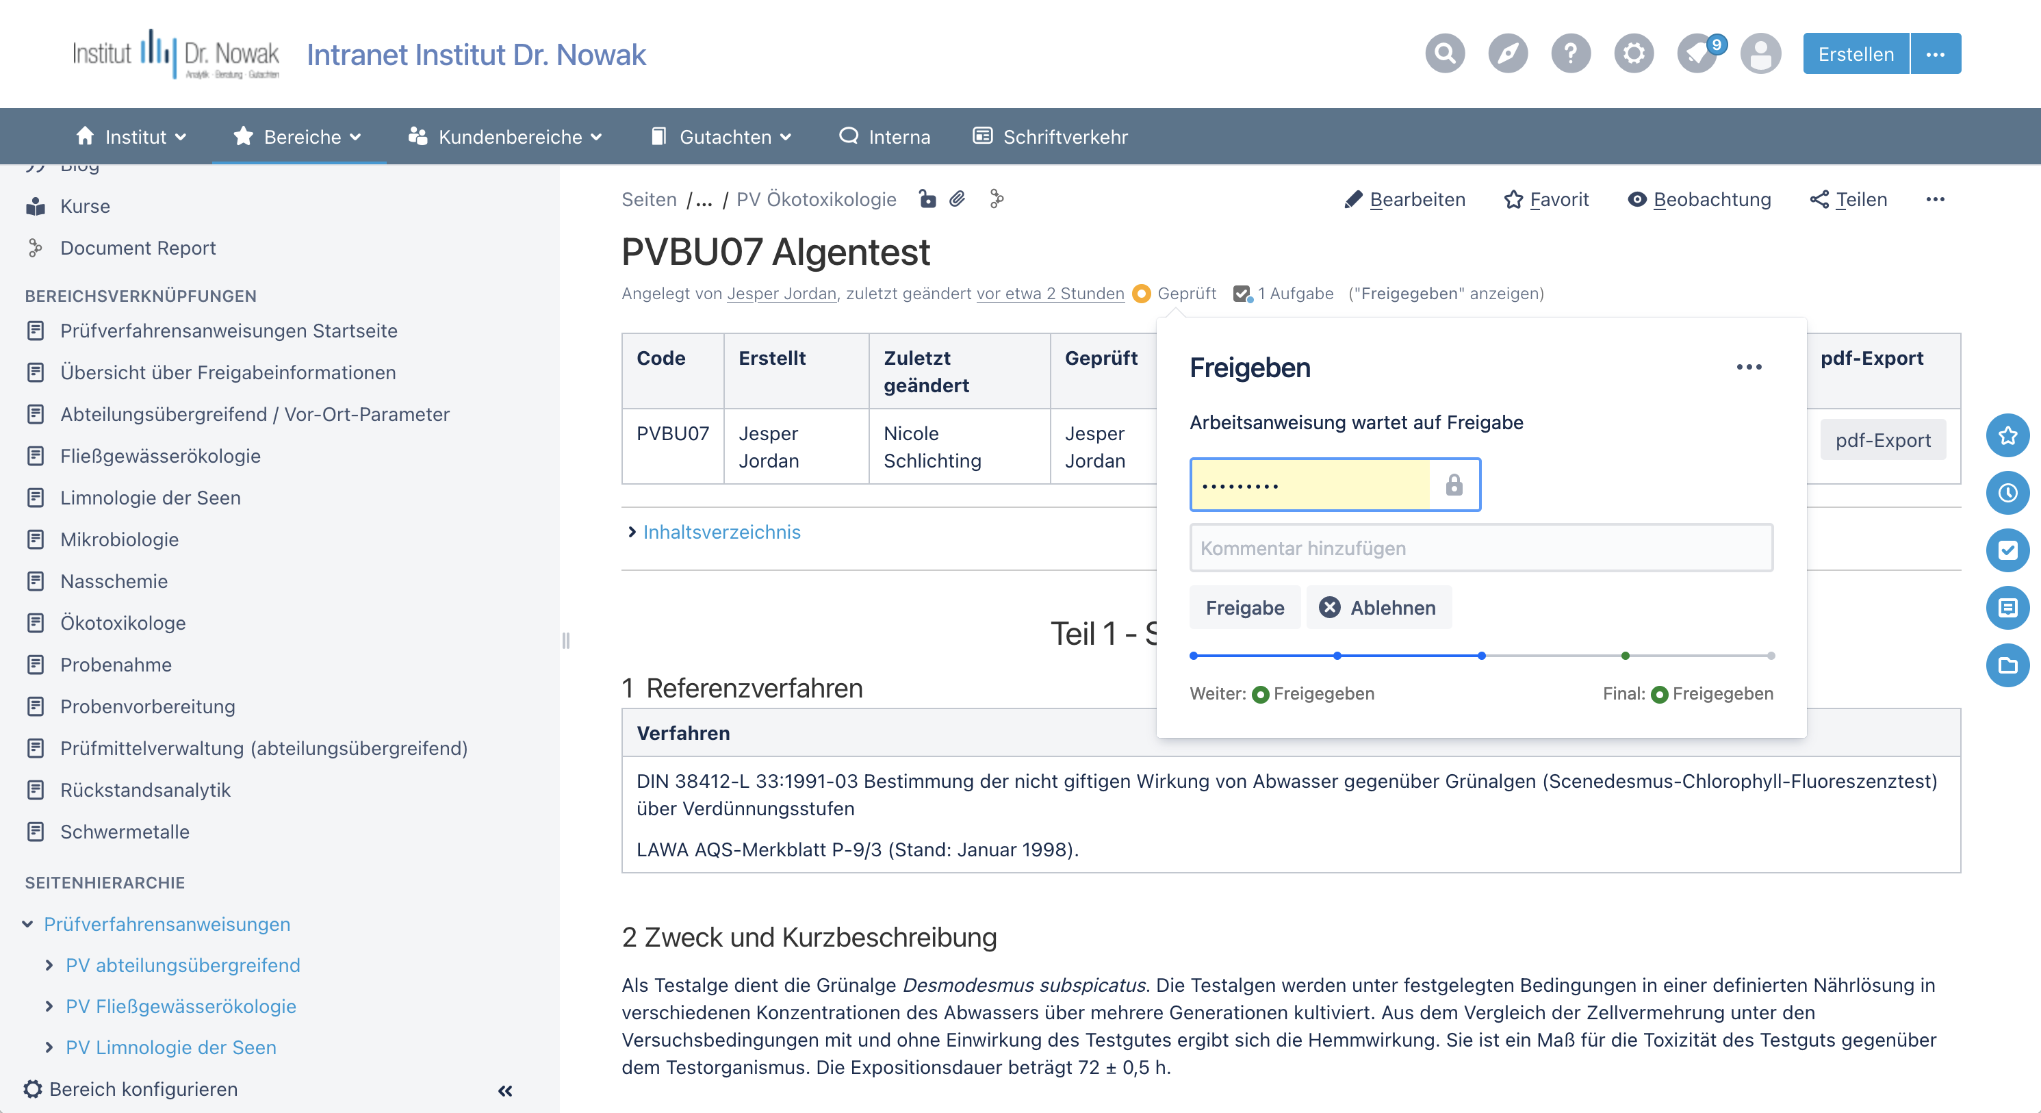Open the help question mark icon

click(x=1570, y=54)
